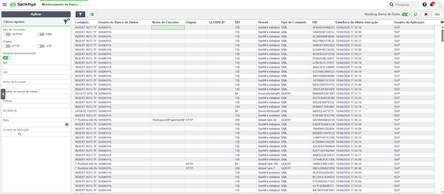This screenshot has height=194, width=444.
Task: Sort by GLOBALID column header
Action: pyautogui.click(x=221, y=22)
